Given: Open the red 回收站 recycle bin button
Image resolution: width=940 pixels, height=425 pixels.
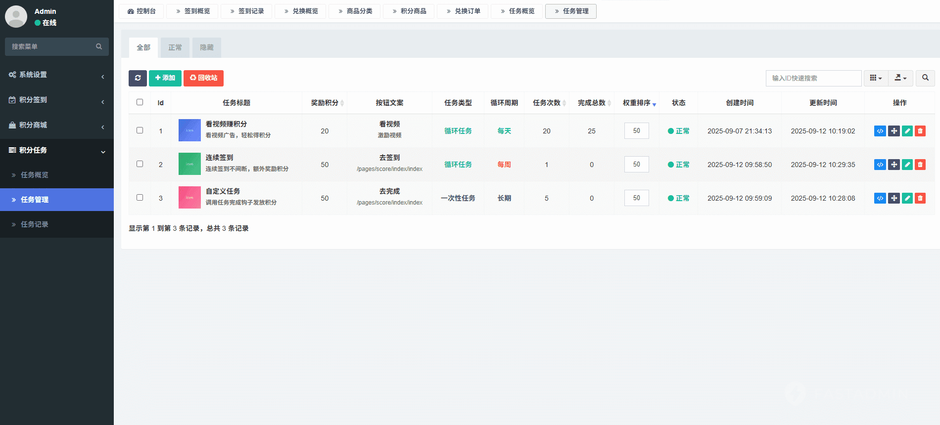Looking at the screenshot, I should 203,78.
